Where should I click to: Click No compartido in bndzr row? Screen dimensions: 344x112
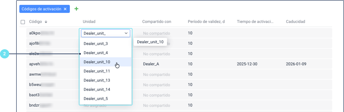point(157,105)
